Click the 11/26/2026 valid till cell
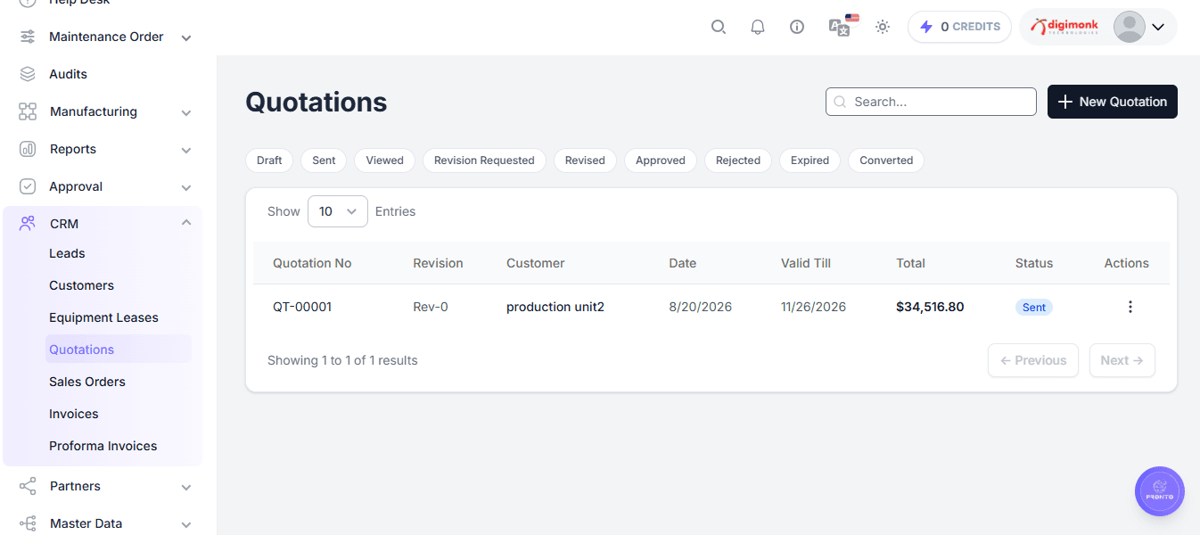 (x=813, y=307)
